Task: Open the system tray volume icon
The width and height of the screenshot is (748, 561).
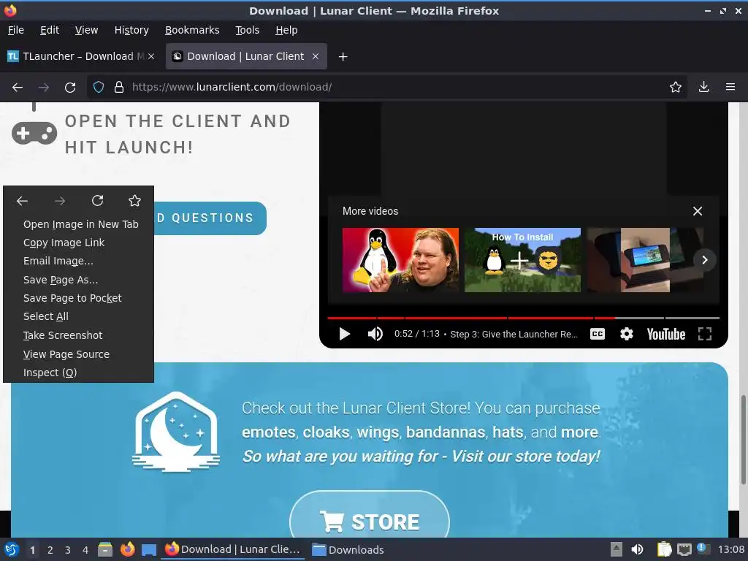Action: click(x=637, y=549)
